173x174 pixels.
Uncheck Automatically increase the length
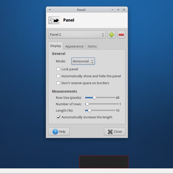click(58, 117)
